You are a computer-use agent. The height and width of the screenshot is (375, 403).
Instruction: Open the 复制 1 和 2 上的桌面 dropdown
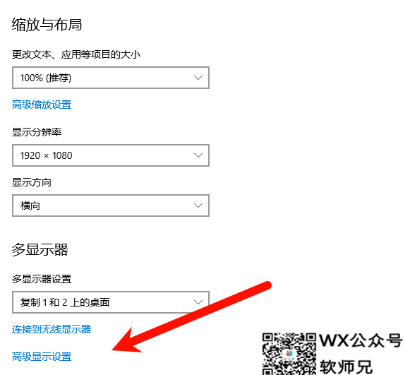111,302
